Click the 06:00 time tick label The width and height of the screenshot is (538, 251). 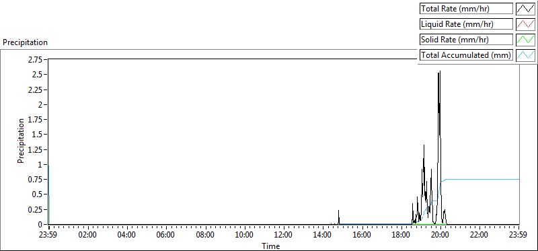tap(166, 236)
